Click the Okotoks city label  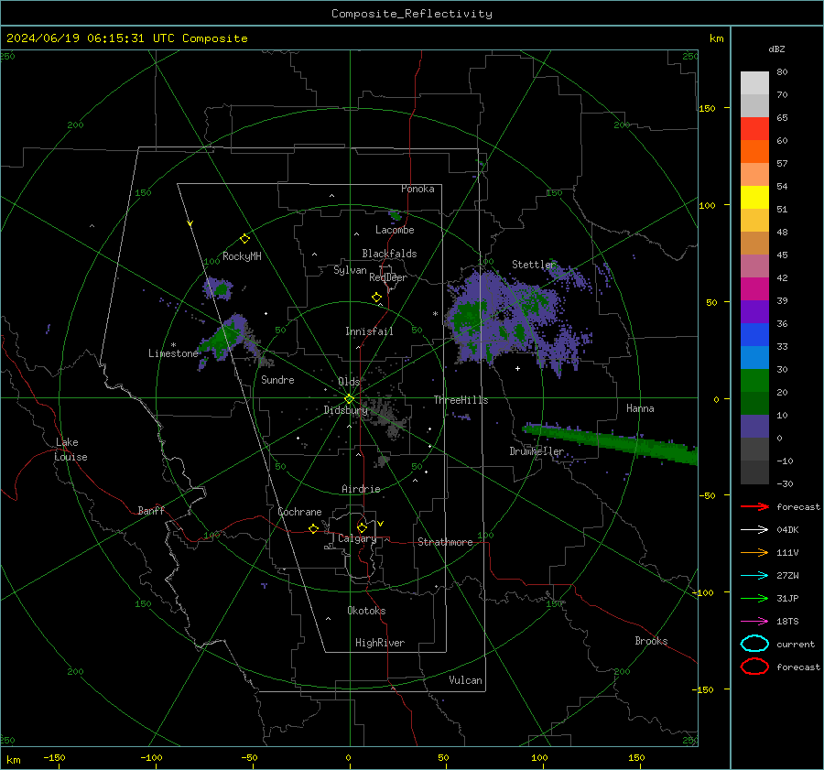pos(366,611)
